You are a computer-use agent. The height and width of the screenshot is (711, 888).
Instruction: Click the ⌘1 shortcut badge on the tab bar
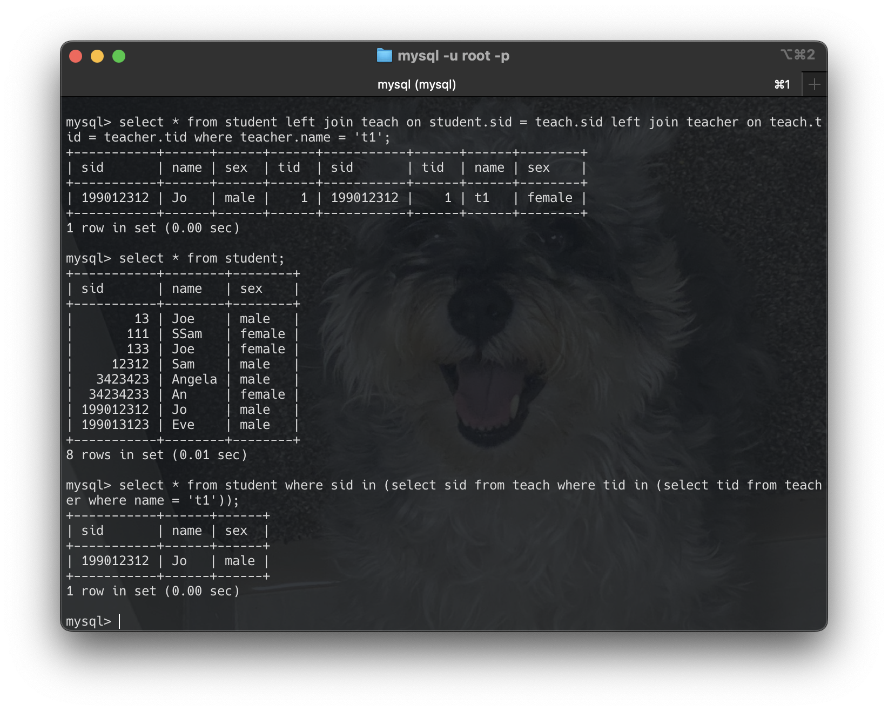782,84
